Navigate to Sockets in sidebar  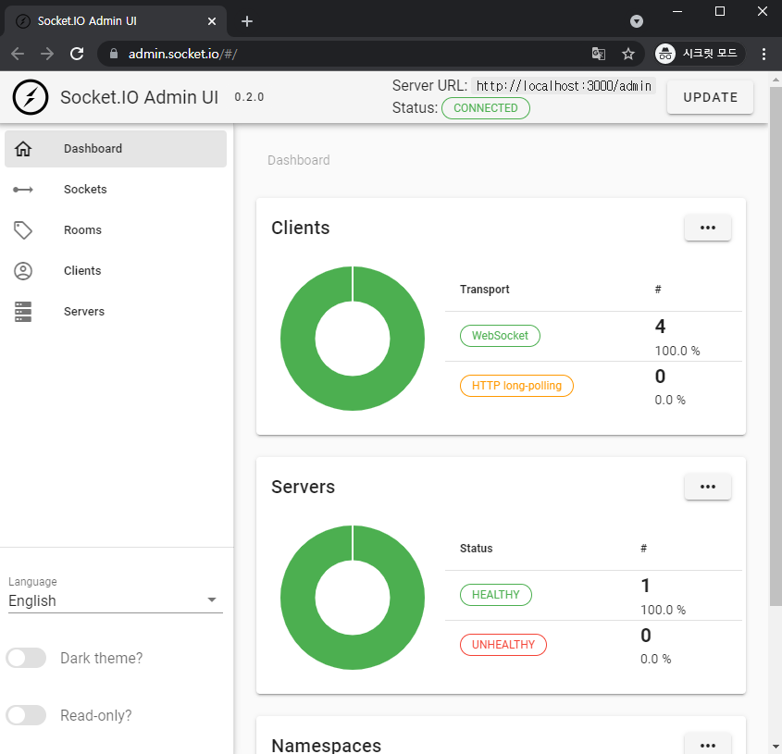[116, 190]
